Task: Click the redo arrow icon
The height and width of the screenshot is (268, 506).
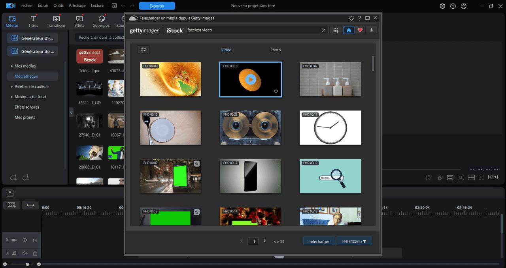Action: 132,6
